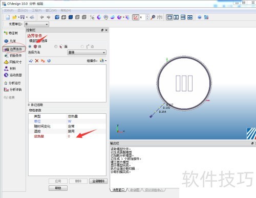This screenshot has height=198, width=256.
Task: Expand the 组操作 group operation dropdown
Action: [103, 61]
